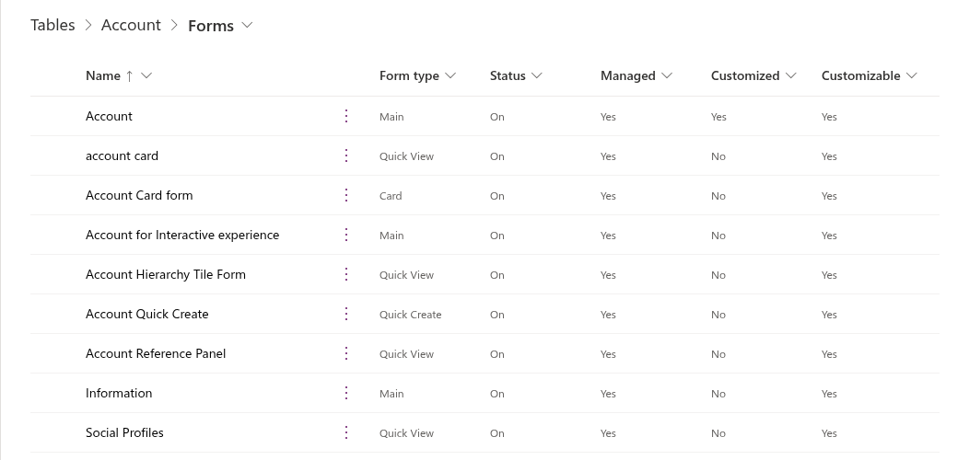Open more options for Account Hierarchy Tile Form
The width and height of the screenshot is (969, 460).
point(346,274)
